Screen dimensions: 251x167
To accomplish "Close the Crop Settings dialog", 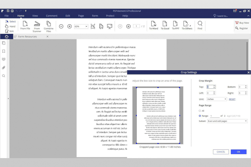I will pos(248,73).
